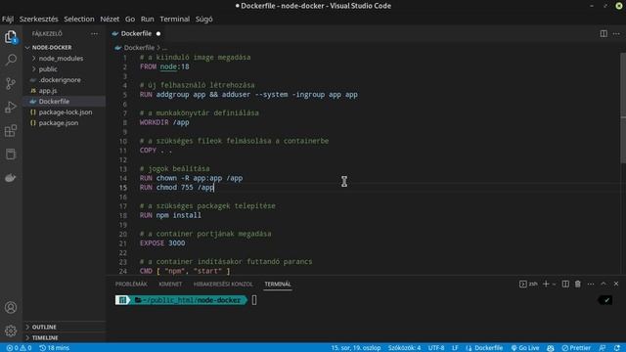Viewport: 626px width, 352px height.
Task: Open the Fájl menu
Action: [x=8, y=20]
